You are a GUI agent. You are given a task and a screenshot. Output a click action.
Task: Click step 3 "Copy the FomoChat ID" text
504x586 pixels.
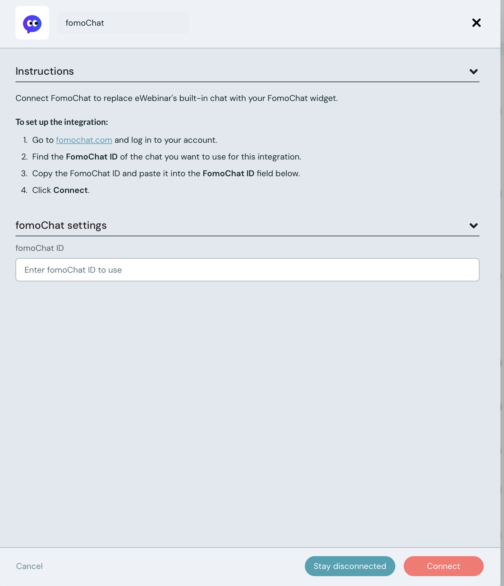[166, 174]
